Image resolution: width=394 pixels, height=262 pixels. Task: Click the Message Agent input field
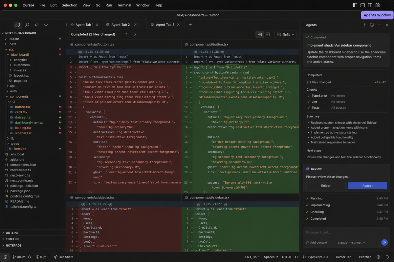coord(346,233)
